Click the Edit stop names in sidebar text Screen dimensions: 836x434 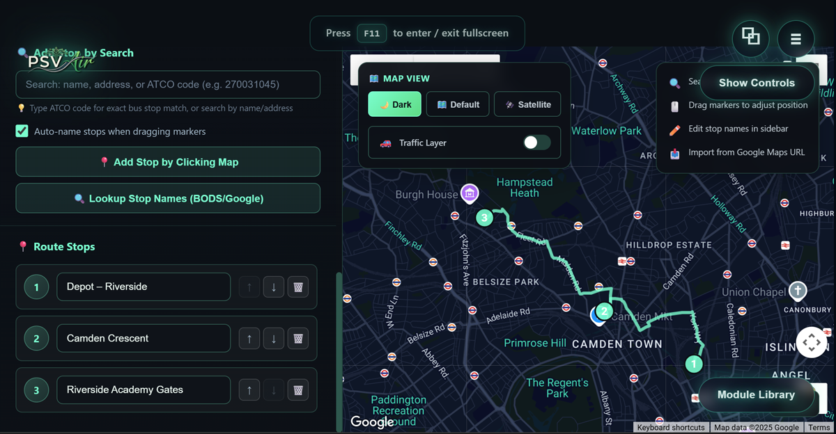738,129
